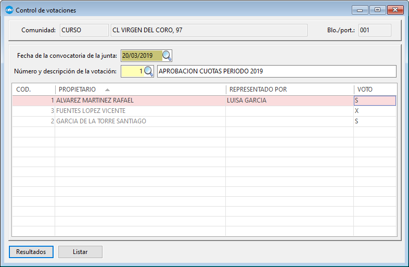Image resolution: width=409 pixels, height=267 pixels.
Task: Click the APROBACION CUOTAS PERIODO 2019 description field
Action: point(276,71)
